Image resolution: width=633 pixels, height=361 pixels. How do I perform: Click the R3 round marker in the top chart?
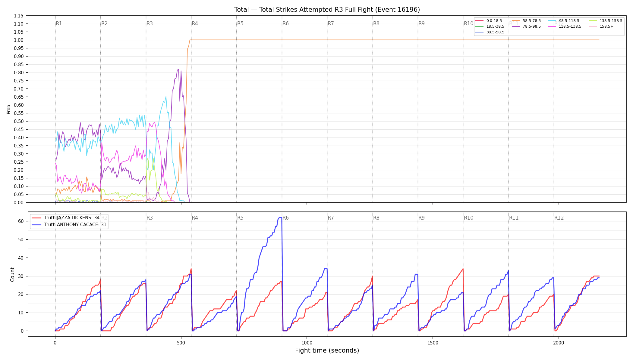[x=150, y=23]
